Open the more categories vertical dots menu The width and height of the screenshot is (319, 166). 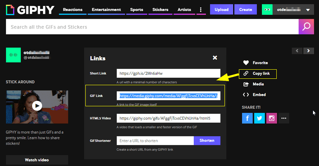[x=201, y=10]
